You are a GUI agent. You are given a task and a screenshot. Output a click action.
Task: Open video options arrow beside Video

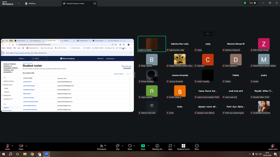click(x=26, y=146)
